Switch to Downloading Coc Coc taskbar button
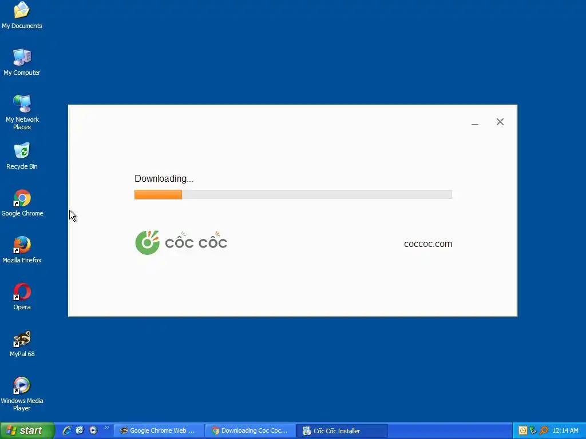This screenshot has height=439, width=586. [x=251, y=431]
